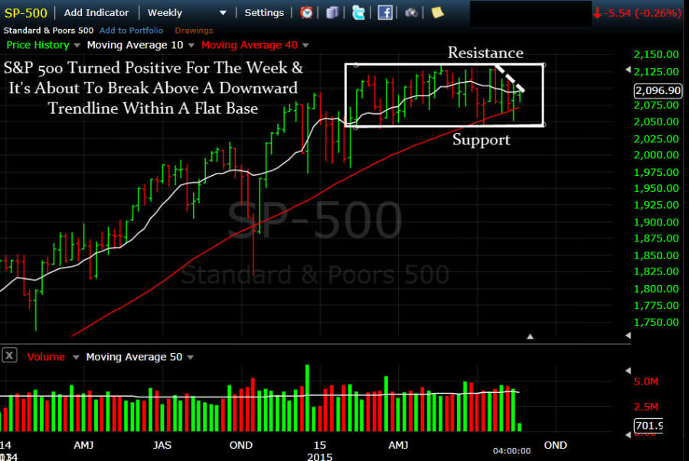The image size is (689, 461).
Task: Click the SP-500 ticker symbol
Action: coord(25,13)
